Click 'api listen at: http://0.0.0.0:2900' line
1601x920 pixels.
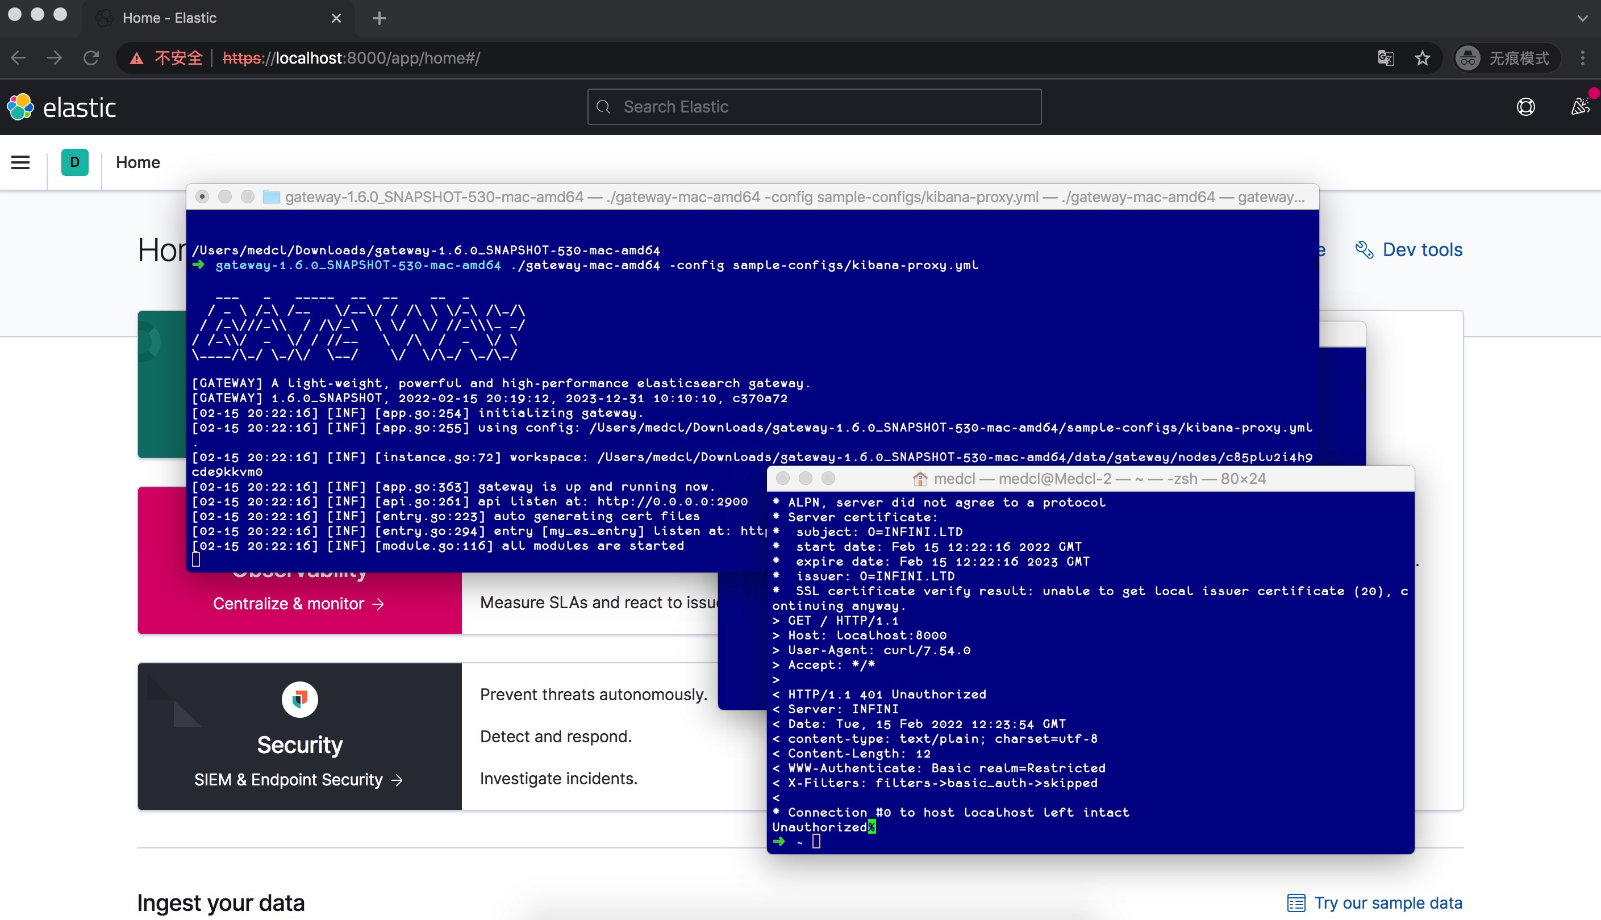(470, 501)
